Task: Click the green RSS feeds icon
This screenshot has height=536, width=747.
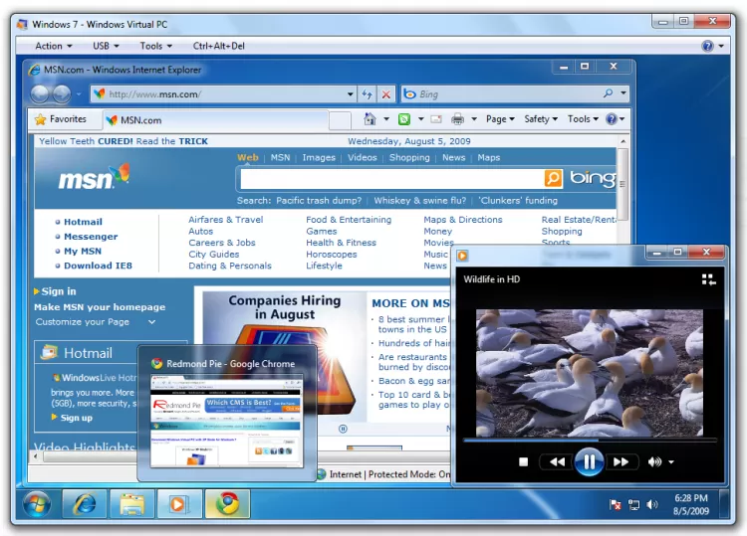Action: 404,119
